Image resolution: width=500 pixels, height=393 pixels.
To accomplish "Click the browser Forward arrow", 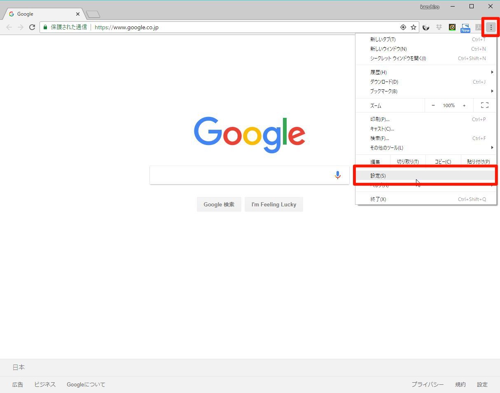I will (20, 27).
